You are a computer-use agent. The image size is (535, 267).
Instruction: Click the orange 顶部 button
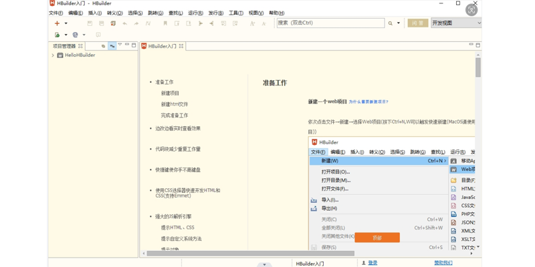click(x=377, y=238)
